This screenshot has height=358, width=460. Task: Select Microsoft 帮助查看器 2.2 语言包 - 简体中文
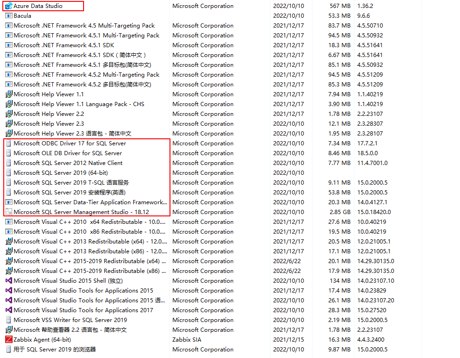70,330
